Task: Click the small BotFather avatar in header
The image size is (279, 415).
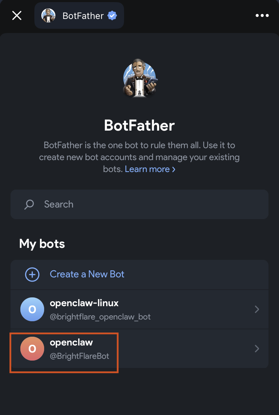Action: 48,15
